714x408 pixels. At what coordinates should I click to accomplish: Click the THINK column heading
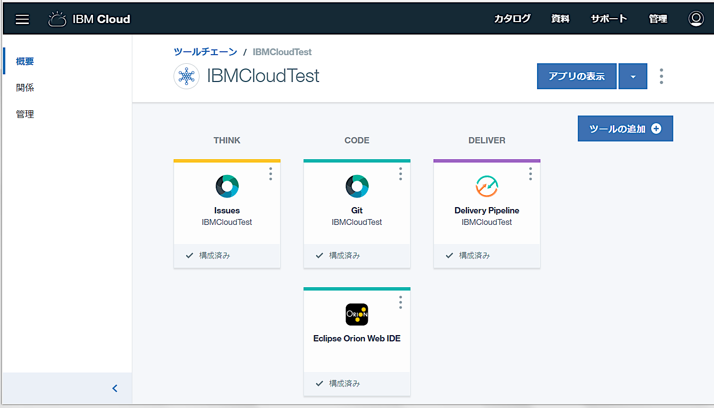coord(227,140)
